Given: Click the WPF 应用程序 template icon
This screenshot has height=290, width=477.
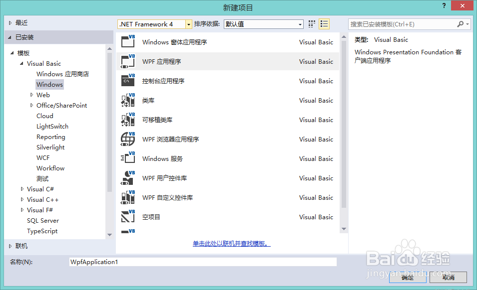Looking at the screenshot, I should 128,61.
